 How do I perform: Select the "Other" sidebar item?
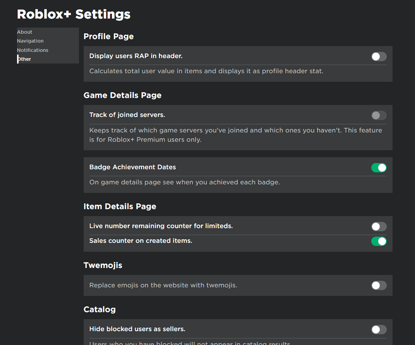tap(24, 59)
